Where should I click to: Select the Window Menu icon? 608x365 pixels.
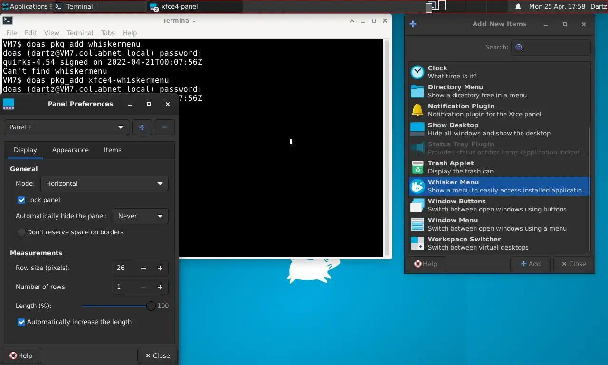[x=418, y=224]
